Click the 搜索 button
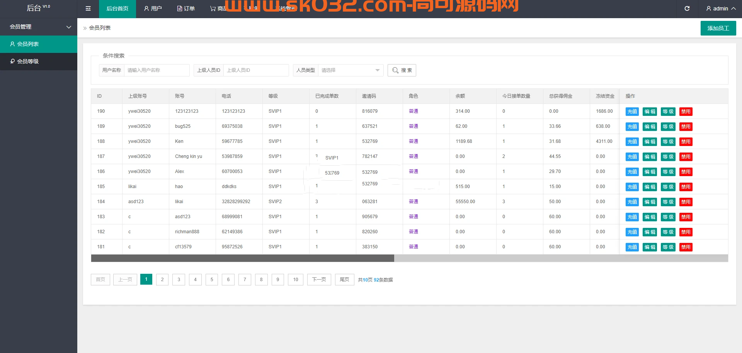The height and width of the screenshot is (353, 742). coord(402,70)
